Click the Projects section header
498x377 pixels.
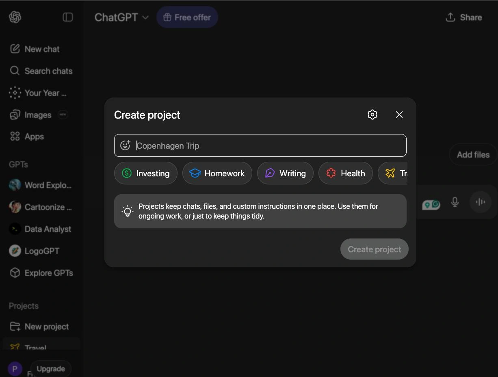24,306
